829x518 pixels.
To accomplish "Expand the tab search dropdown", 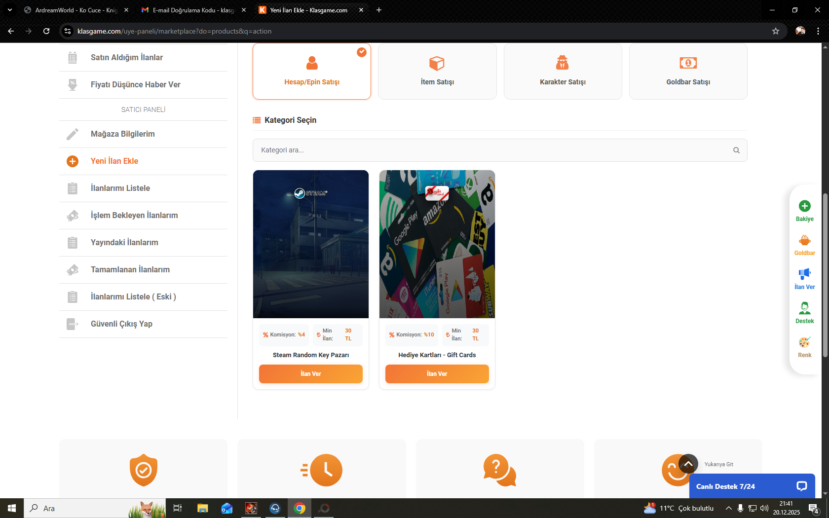I will pos(10,10).
